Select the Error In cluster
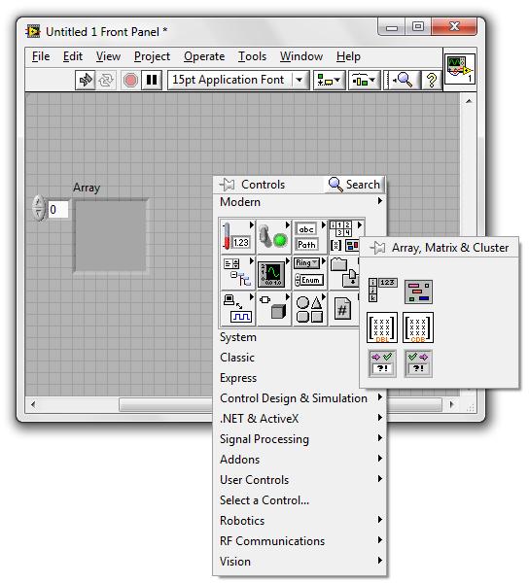 [x=382, y=363]
